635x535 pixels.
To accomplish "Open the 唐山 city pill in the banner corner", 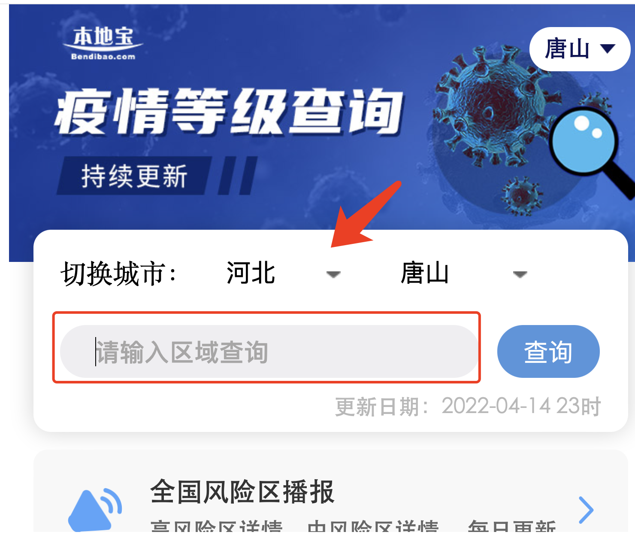I will coord(580,49).
